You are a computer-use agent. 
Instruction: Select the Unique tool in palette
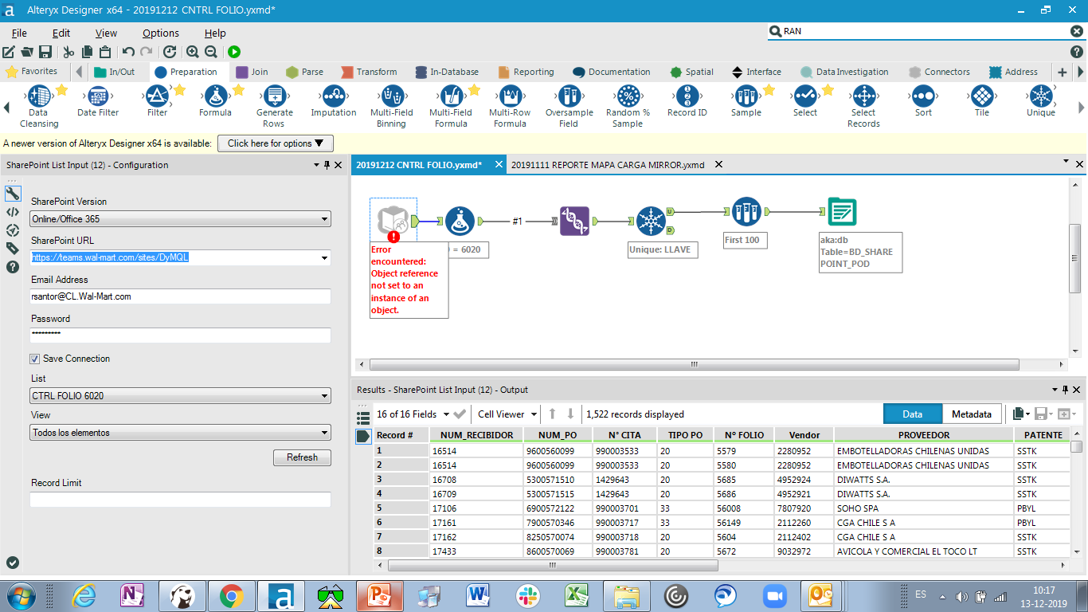(1040, 97)
